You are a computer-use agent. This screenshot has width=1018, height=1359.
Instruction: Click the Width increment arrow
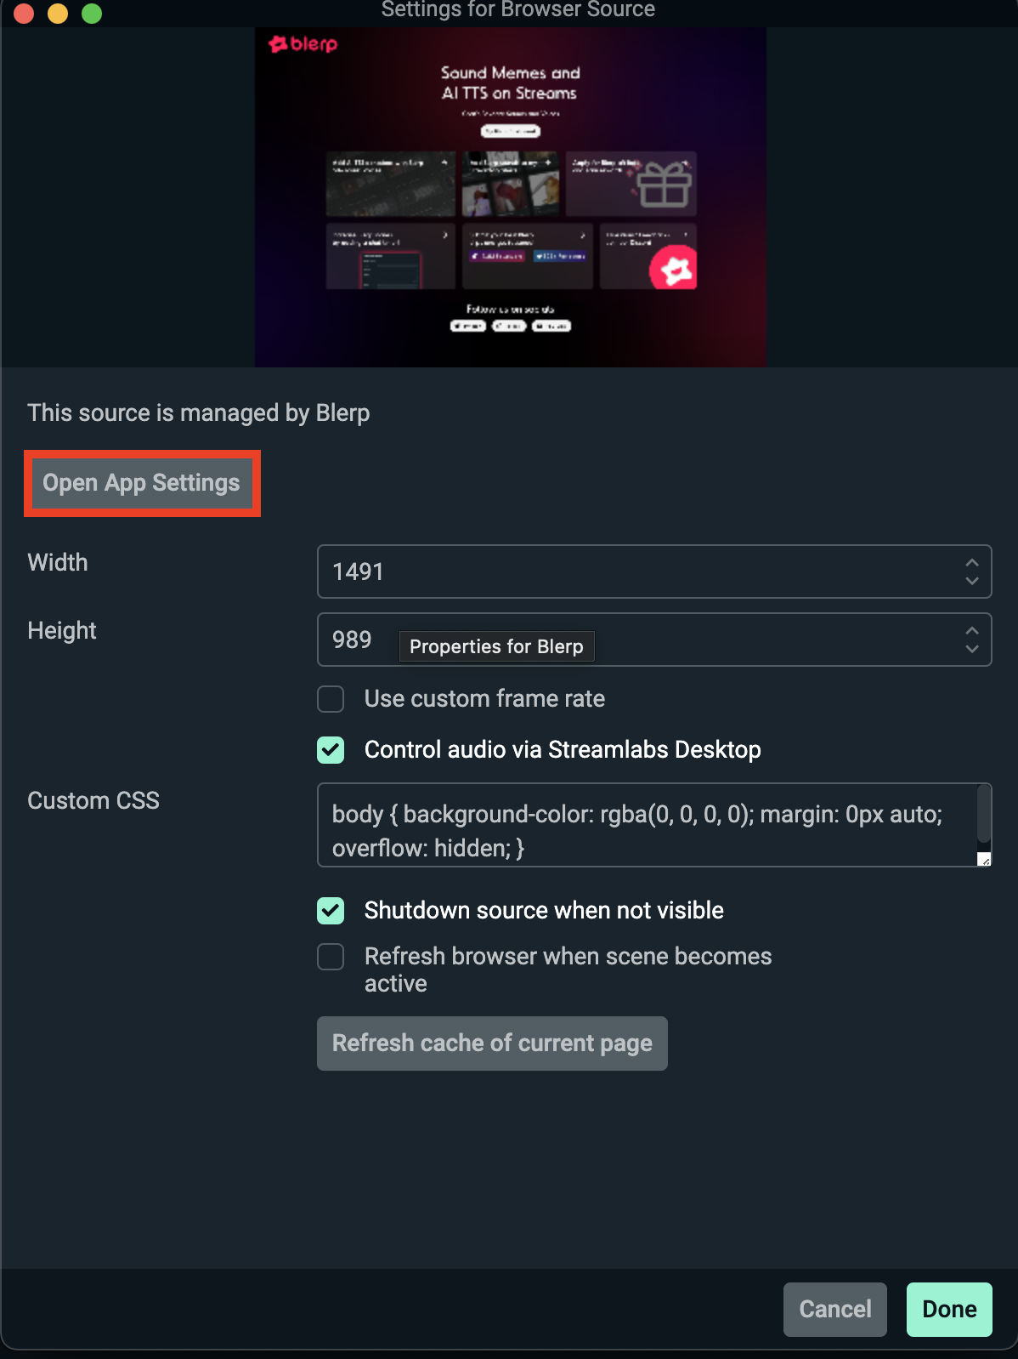coord(972,562)
